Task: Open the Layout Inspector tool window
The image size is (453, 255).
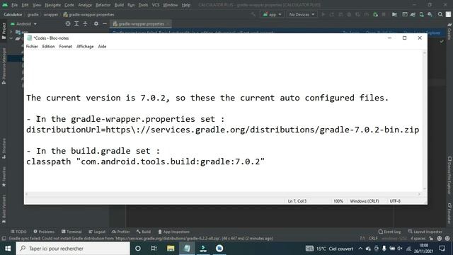Action: 425,232
